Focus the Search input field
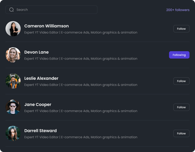This screenshot has height=152, width=195. [51, 10]
